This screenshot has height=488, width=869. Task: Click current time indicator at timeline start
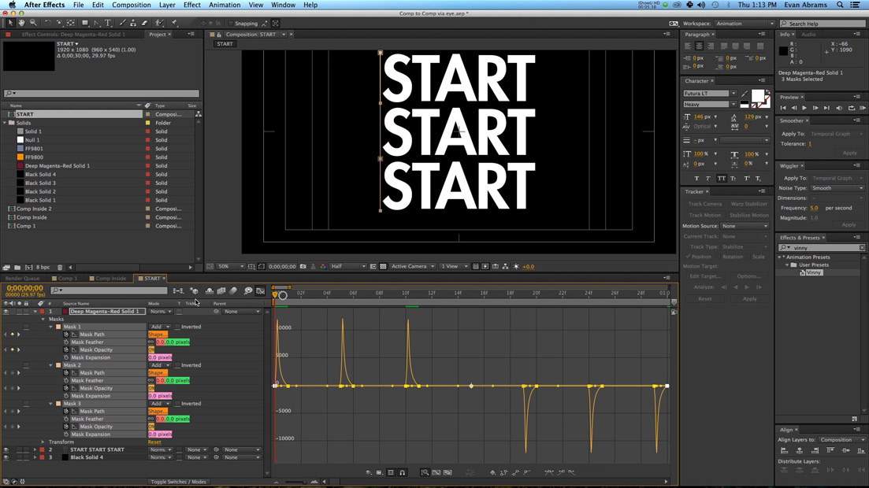274,294
